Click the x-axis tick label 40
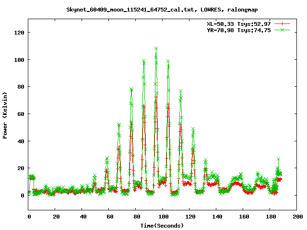 point(83,217)
